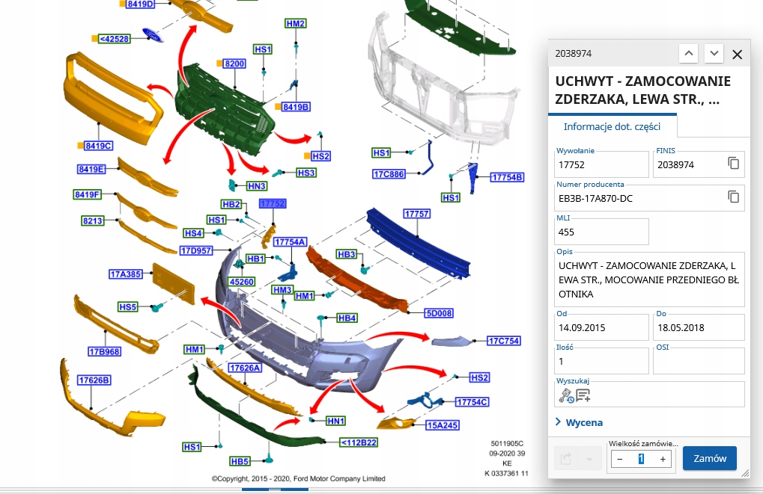Screen dimensions: 763x494
Task: Select callout HB4 fastener
Action: click(x=347, y=318)
